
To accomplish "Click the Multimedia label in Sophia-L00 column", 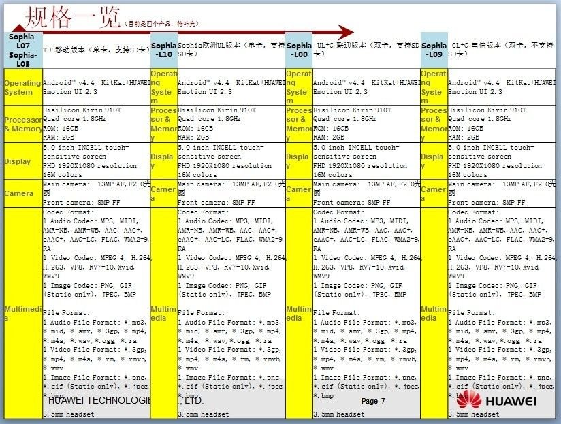I will click(299, 313).
